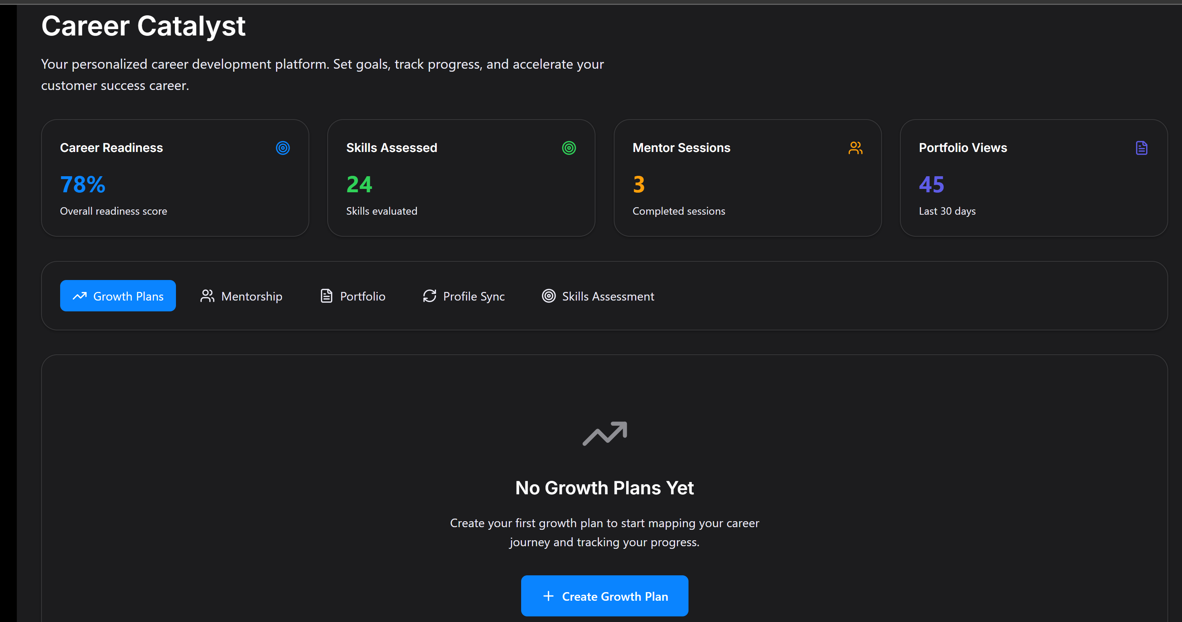Click the document icon beside Portfolio tab

pos(326,296)
